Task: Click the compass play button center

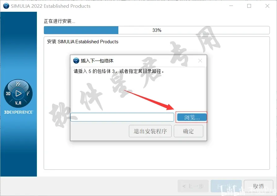Action: point(18,93)
